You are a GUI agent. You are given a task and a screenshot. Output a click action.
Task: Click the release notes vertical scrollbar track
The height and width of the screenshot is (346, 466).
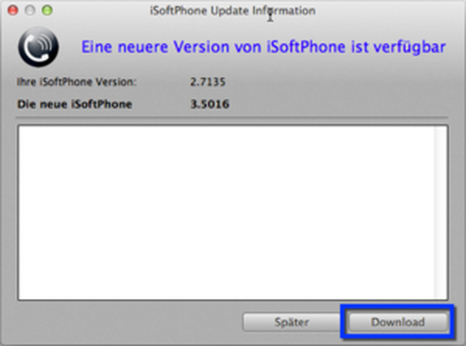[440, 213]
